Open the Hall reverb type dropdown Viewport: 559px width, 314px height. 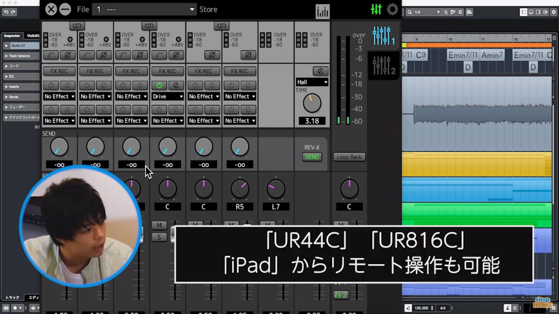[x=312, y=82]
